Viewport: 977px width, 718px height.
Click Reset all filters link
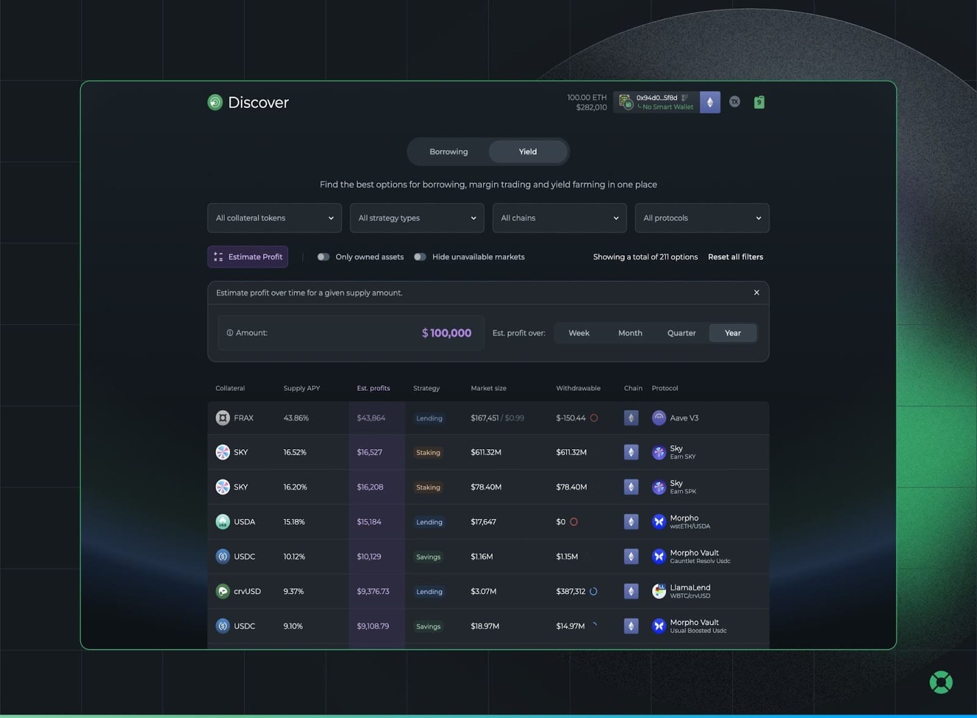[735, 257]
